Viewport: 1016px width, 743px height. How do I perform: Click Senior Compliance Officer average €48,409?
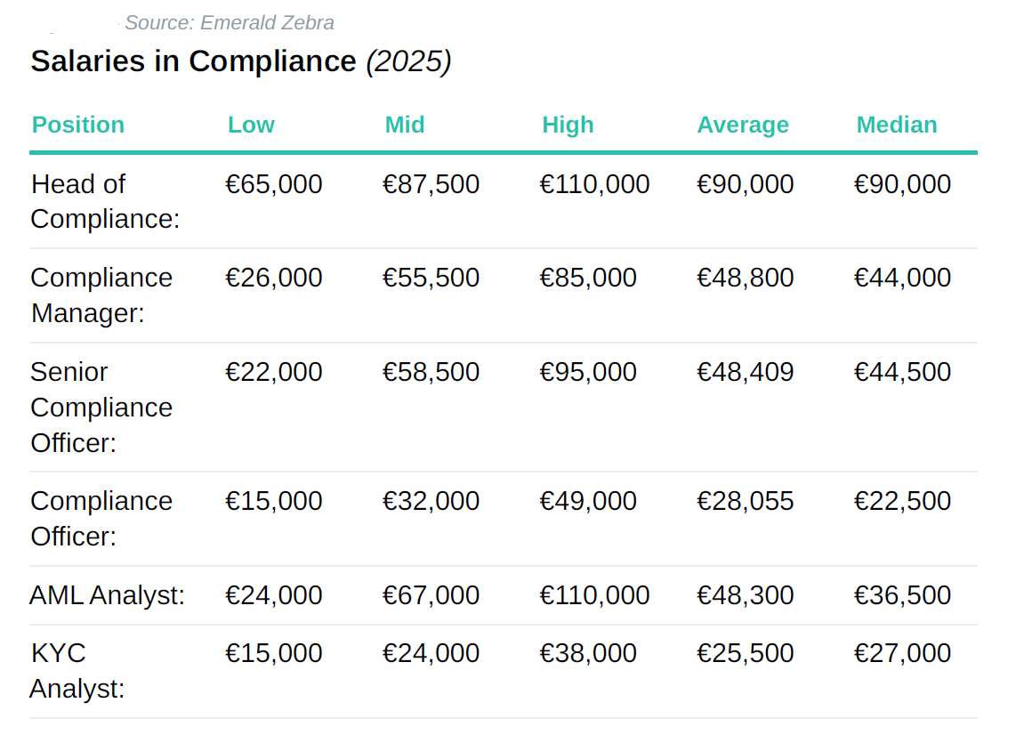coord(746,372)
